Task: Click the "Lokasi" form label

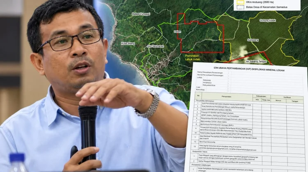Action: pos(199,77)
